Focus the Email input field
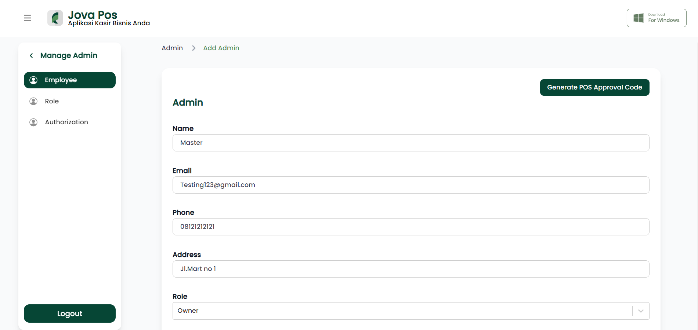 (411, 185)
